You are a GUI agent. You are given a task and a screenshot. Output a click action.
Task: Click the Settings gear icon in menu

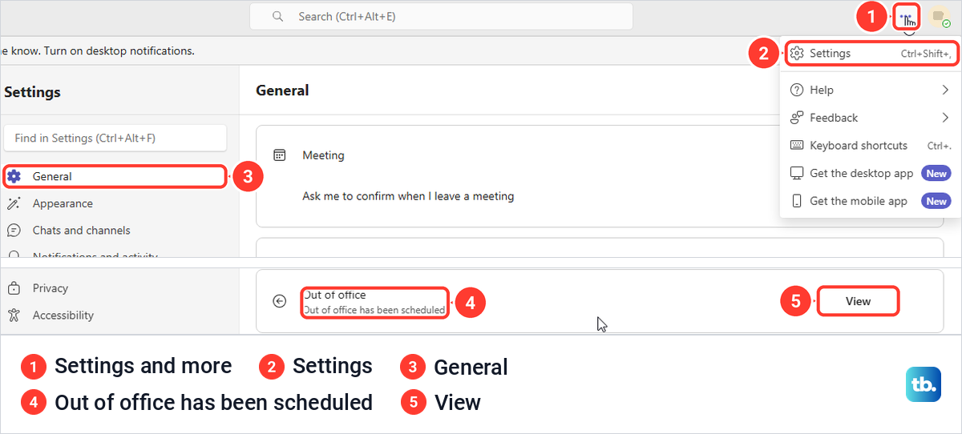point(797,54)
